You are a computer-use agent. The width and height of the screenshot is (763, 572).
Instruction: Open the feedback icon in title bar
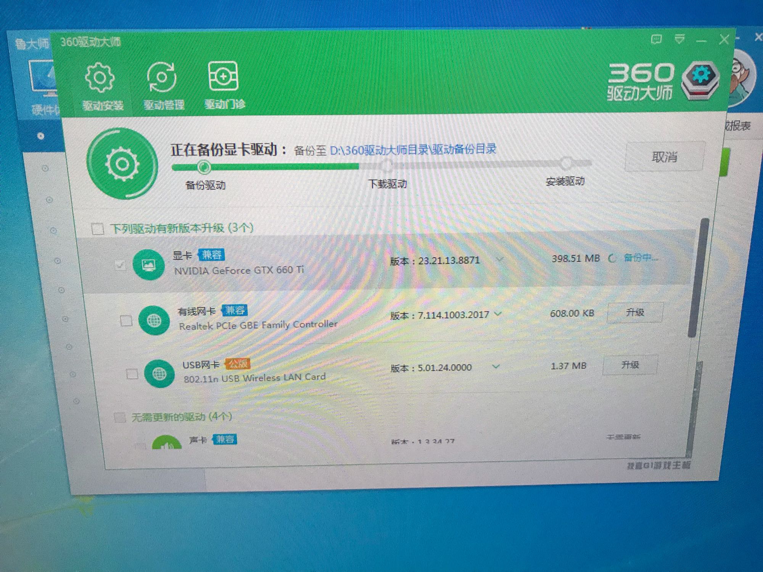coord(656,39)
